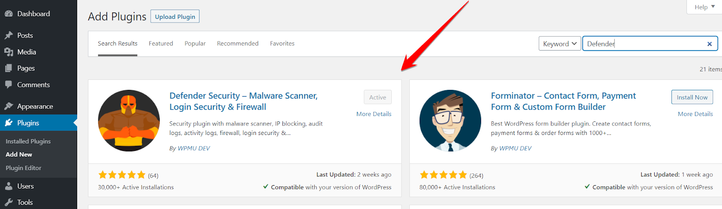Switch to the Favorites tab
Image resolution: width=722 pixels, height=209 pixels.
(282, 43)
